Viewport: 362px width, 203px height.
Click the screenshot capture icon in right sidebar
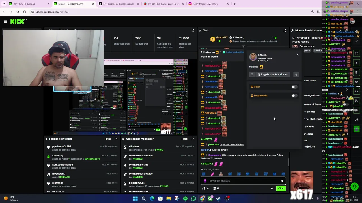point(357,53)
